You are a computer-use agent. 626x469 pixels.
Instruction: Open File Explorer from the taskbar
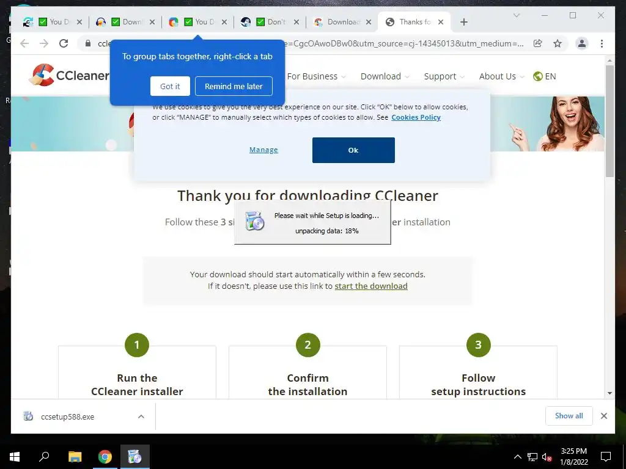[75, 457]
